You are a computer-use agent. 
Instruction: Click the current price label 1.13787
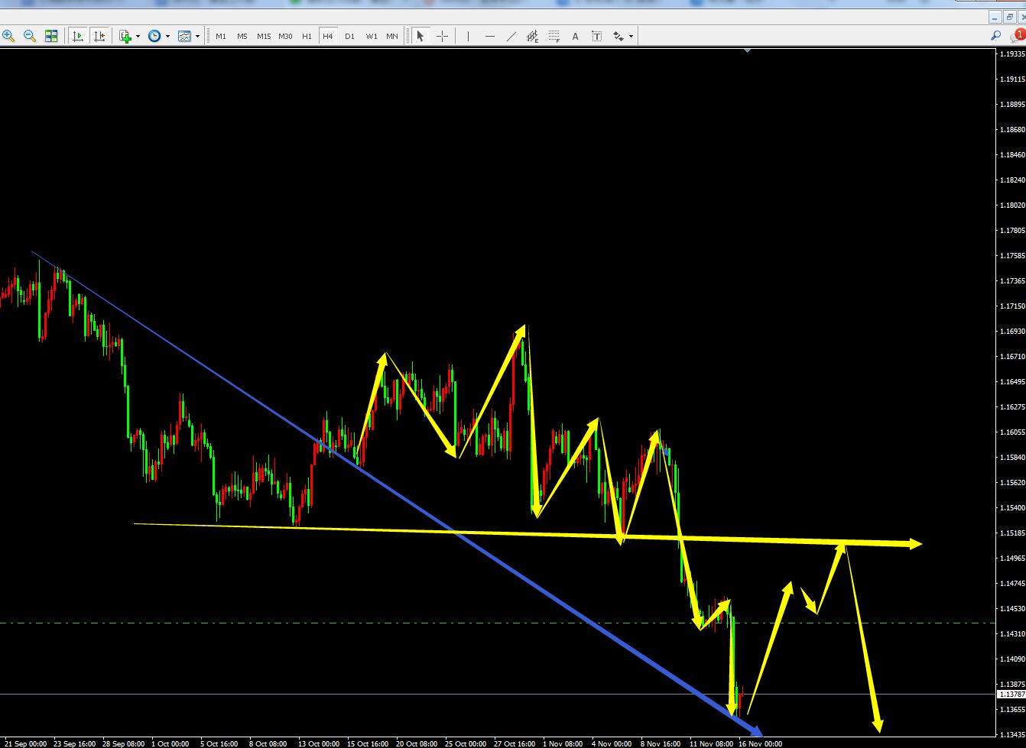pyautogui.click(x=1011, y=695)
